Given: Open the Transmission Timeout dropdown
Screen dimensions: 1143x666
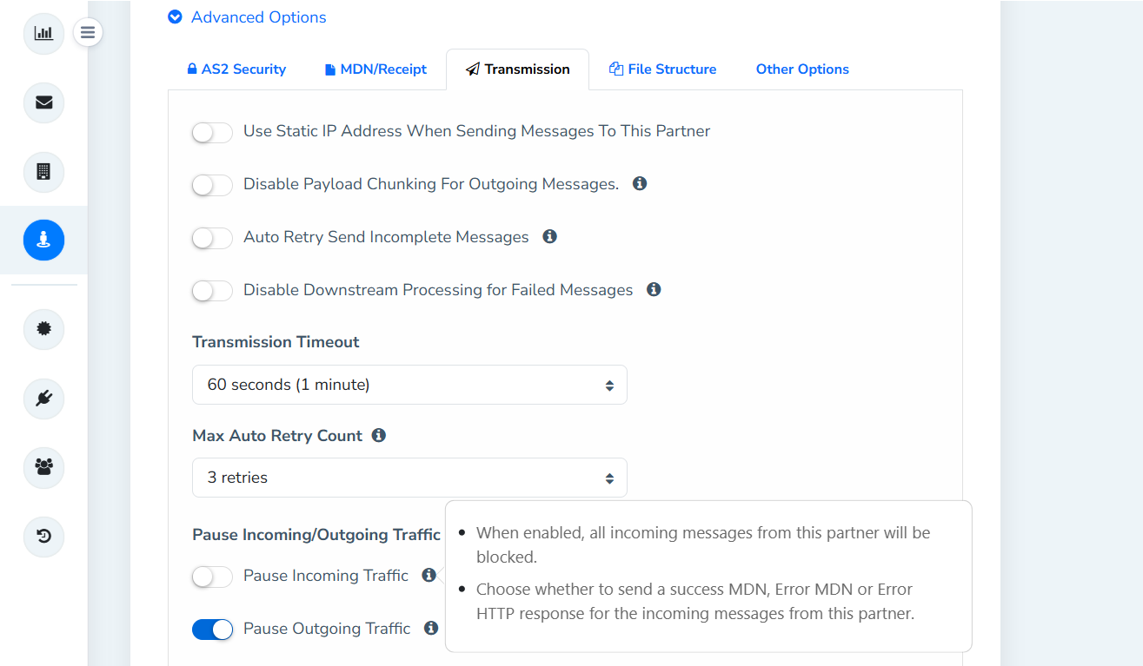Looking at the screenshot, I should click(409, 385).
